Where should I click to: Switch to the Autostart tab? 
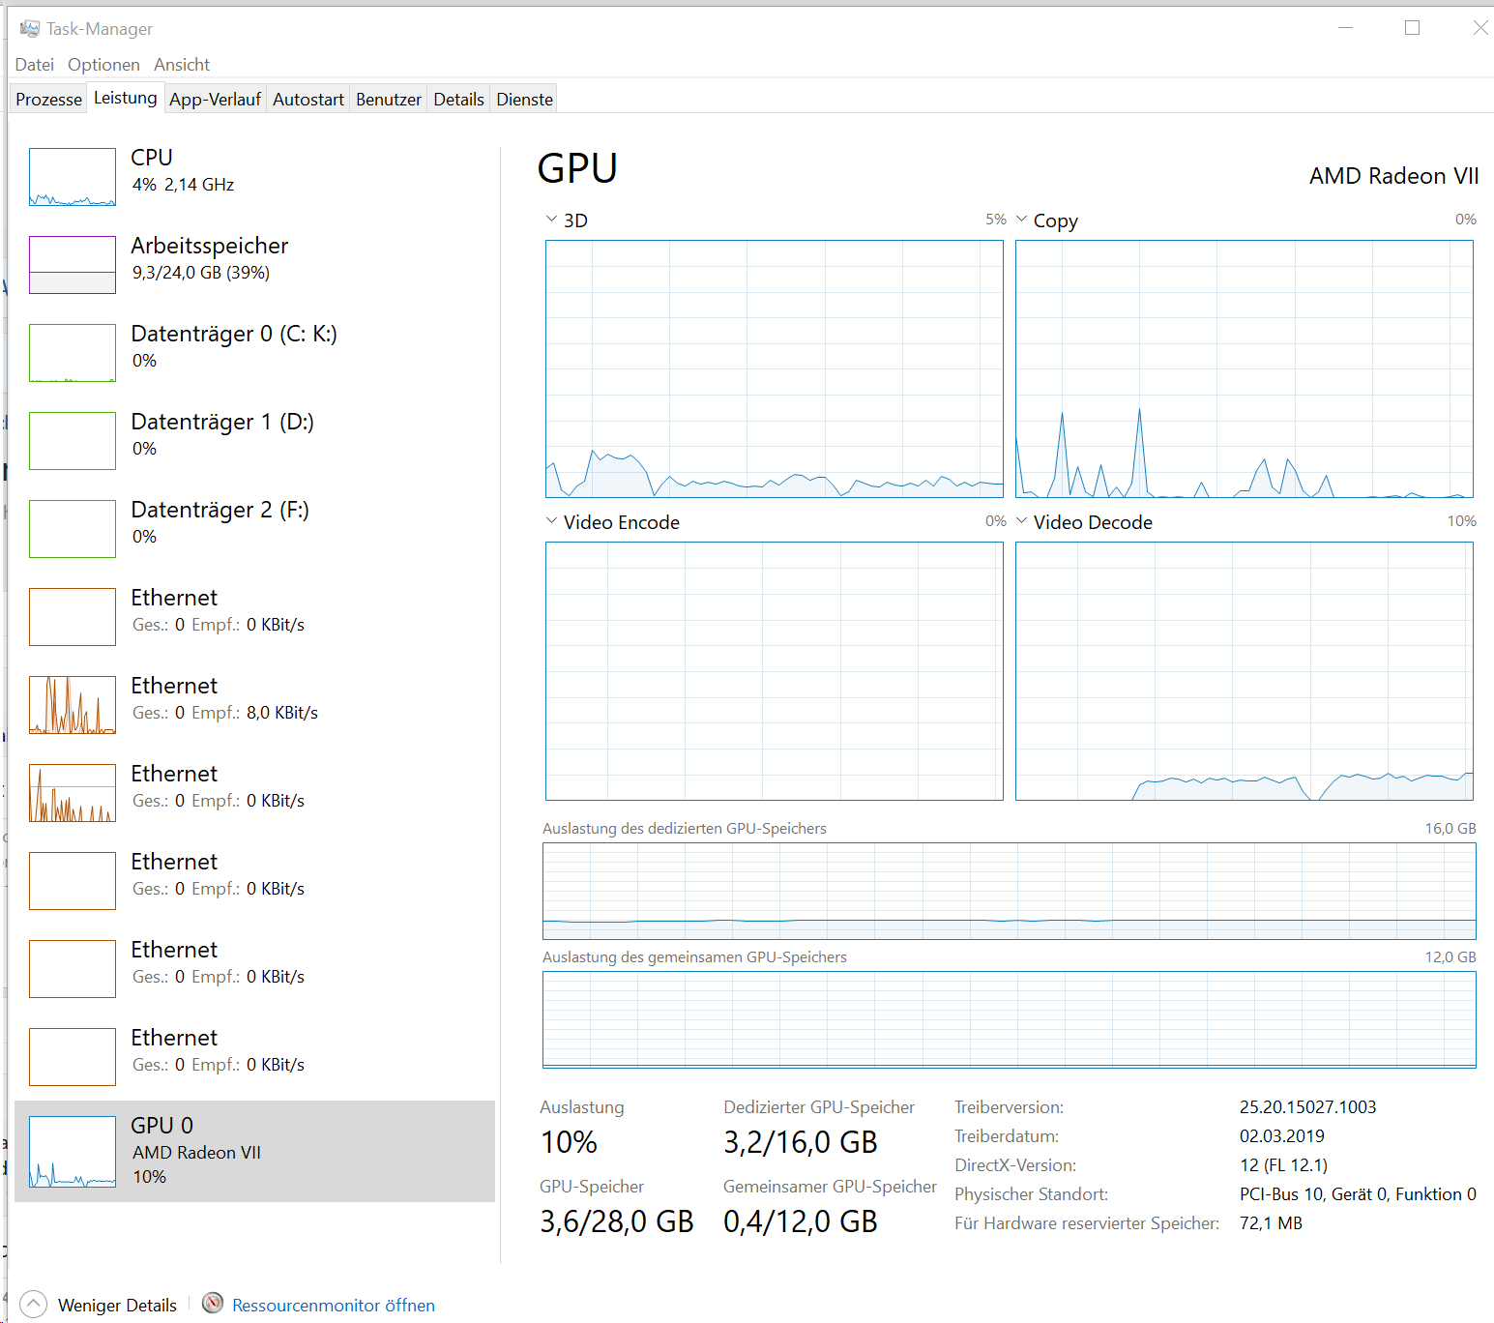pyautogui.click(x=308, y=99)
